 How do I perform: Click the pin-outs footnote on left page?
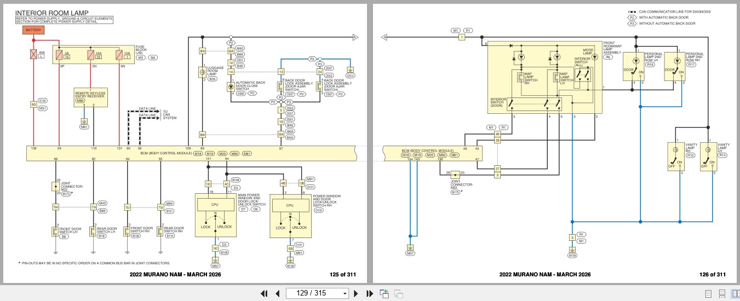[94, 263]
